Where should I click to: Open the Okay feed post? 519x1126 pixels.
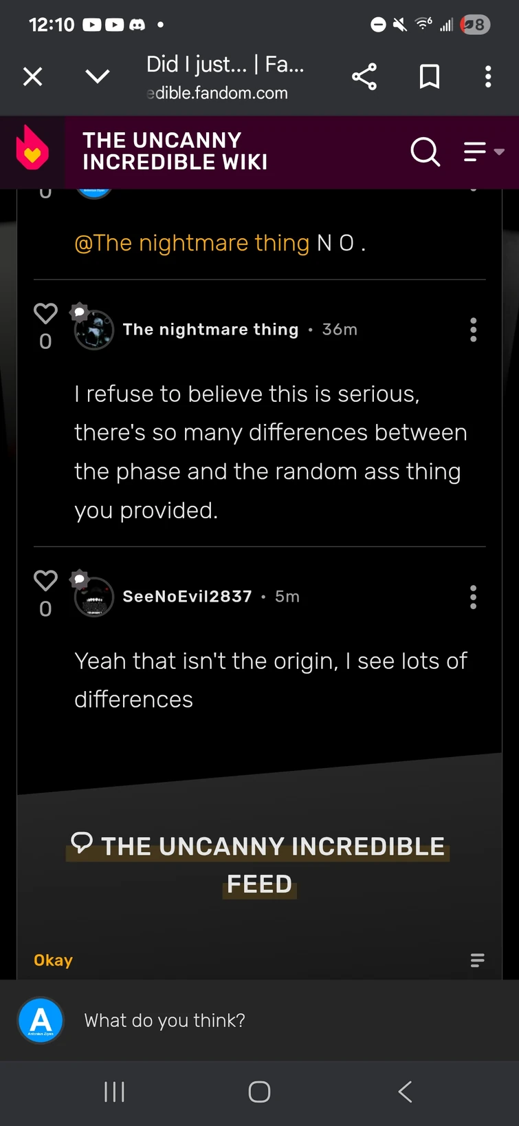tap(54, 960)
